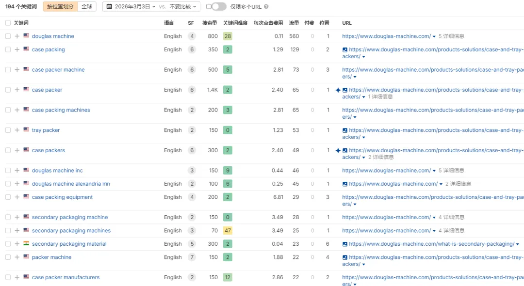Click plus icon for case packing equipment
The width and height of the screenshot is (524, 286).
click(x=17, y=197)
